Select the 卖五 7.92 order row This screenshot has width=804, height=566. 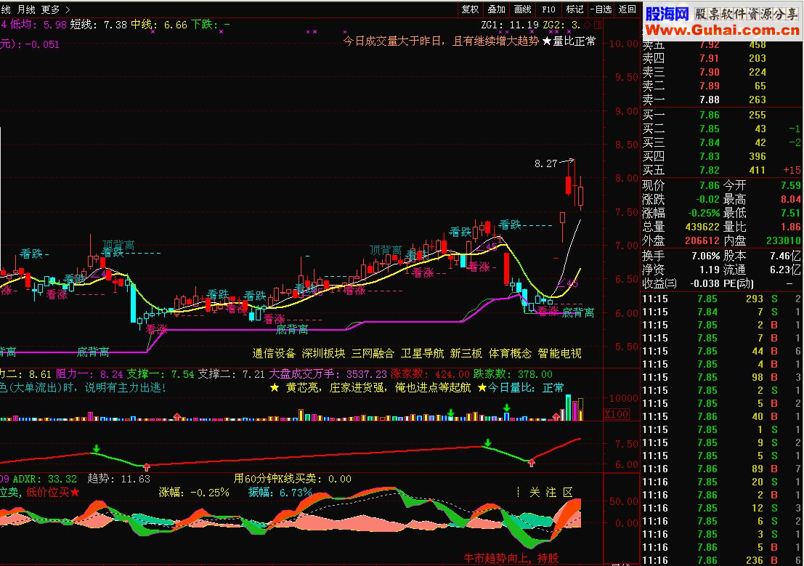pyautogui.click(x=721, y=44)
